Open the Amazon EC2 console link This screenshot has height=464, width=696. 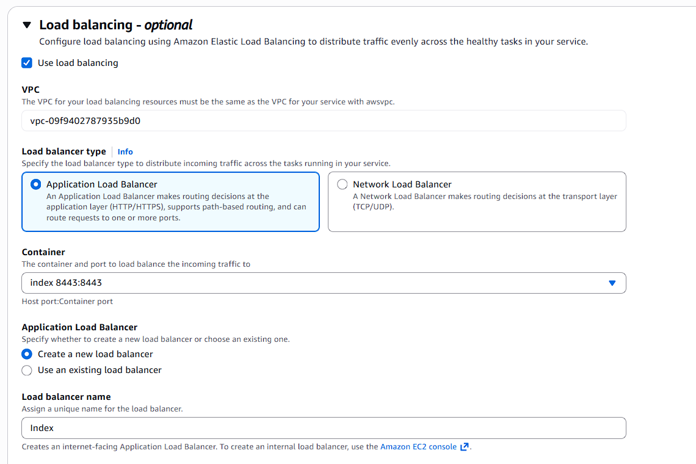418,447
